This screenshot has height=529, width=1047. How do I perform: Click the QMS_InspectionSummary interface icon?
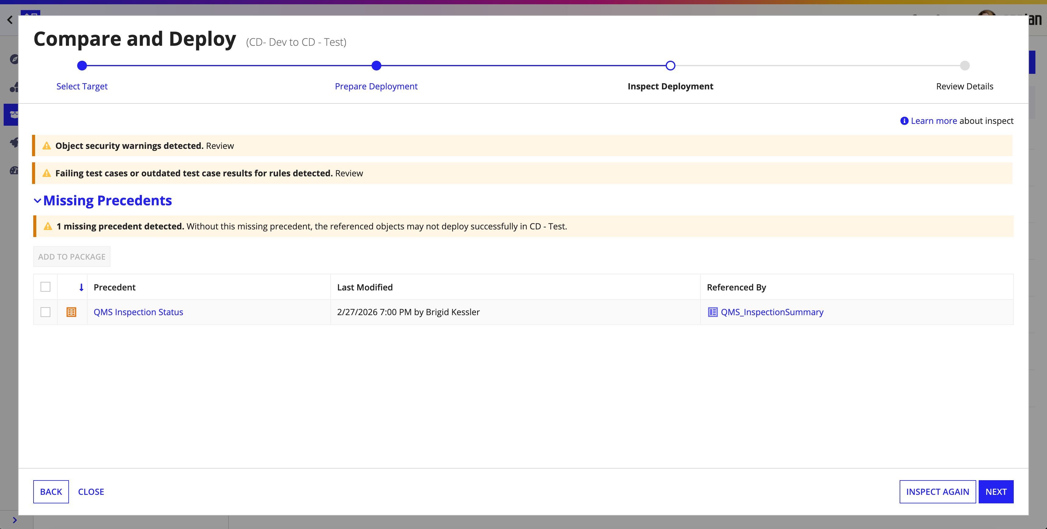click(713, 312)
